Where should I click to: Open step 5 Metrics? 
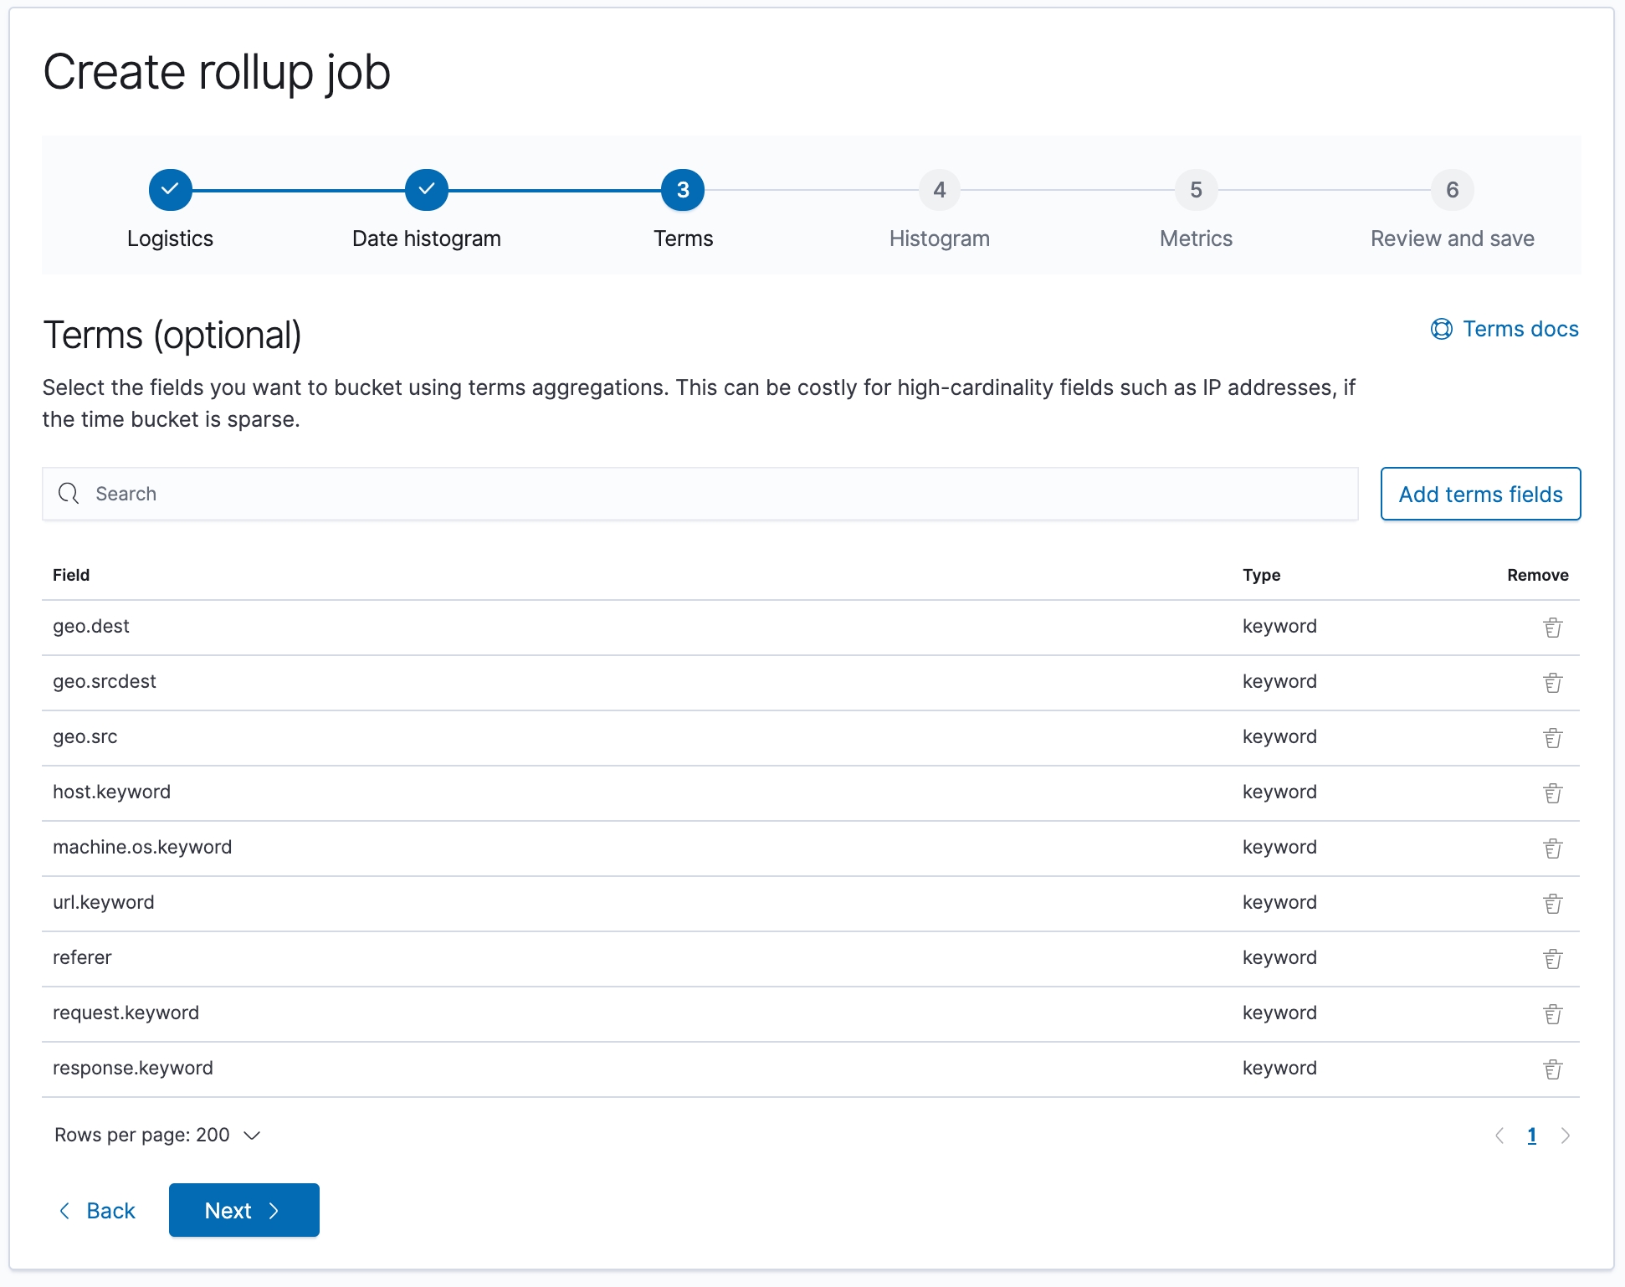[x=1196, y=191]
